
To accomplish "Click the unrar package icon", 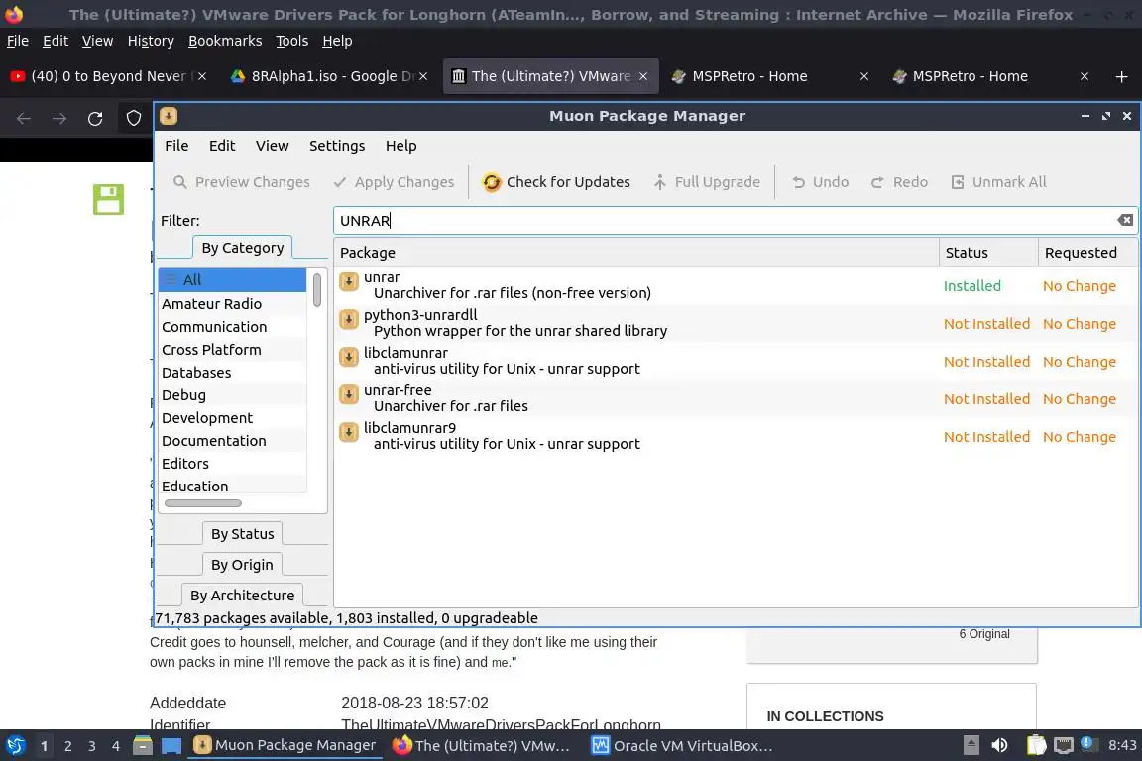I will (x=349, y=281).
